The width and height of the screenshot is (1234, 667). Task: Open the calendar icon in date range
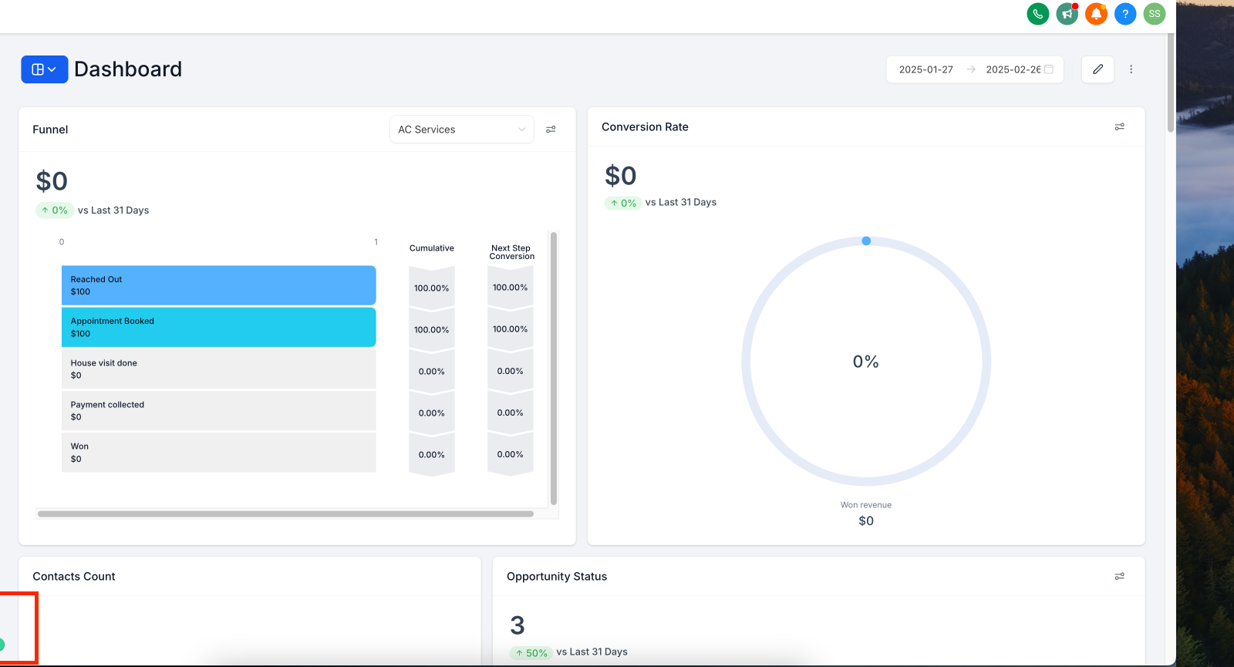click(1049, 69)
